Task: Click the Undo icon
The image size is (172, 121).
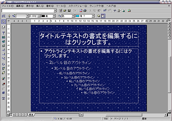Action: 105,11
